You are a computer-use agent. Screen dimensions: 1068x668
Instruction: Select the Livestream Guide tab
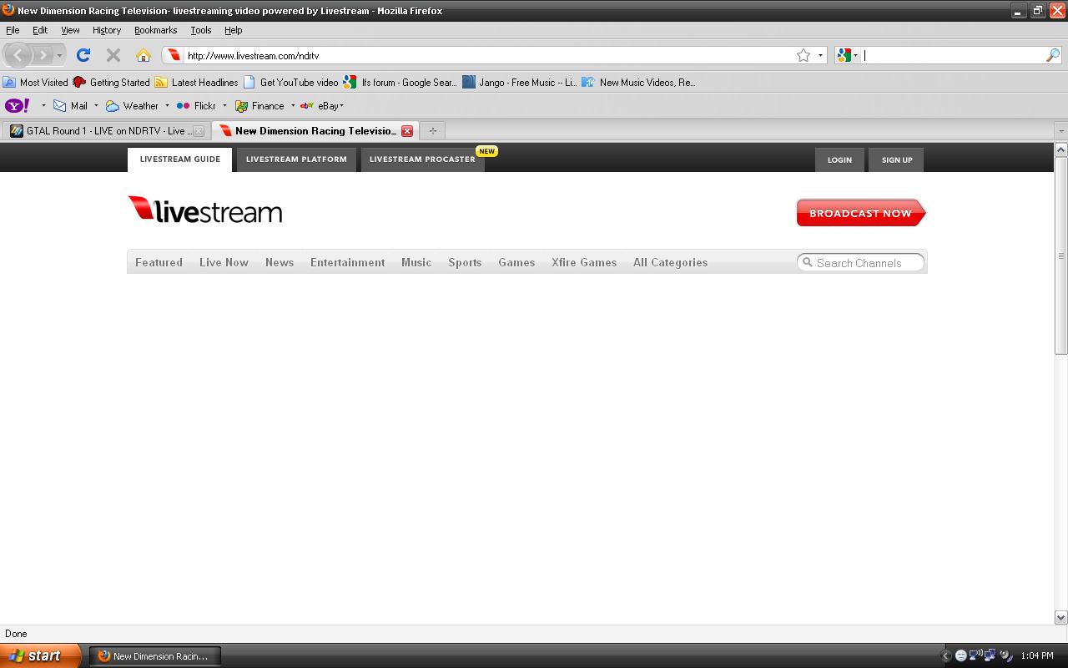[180, 159]
